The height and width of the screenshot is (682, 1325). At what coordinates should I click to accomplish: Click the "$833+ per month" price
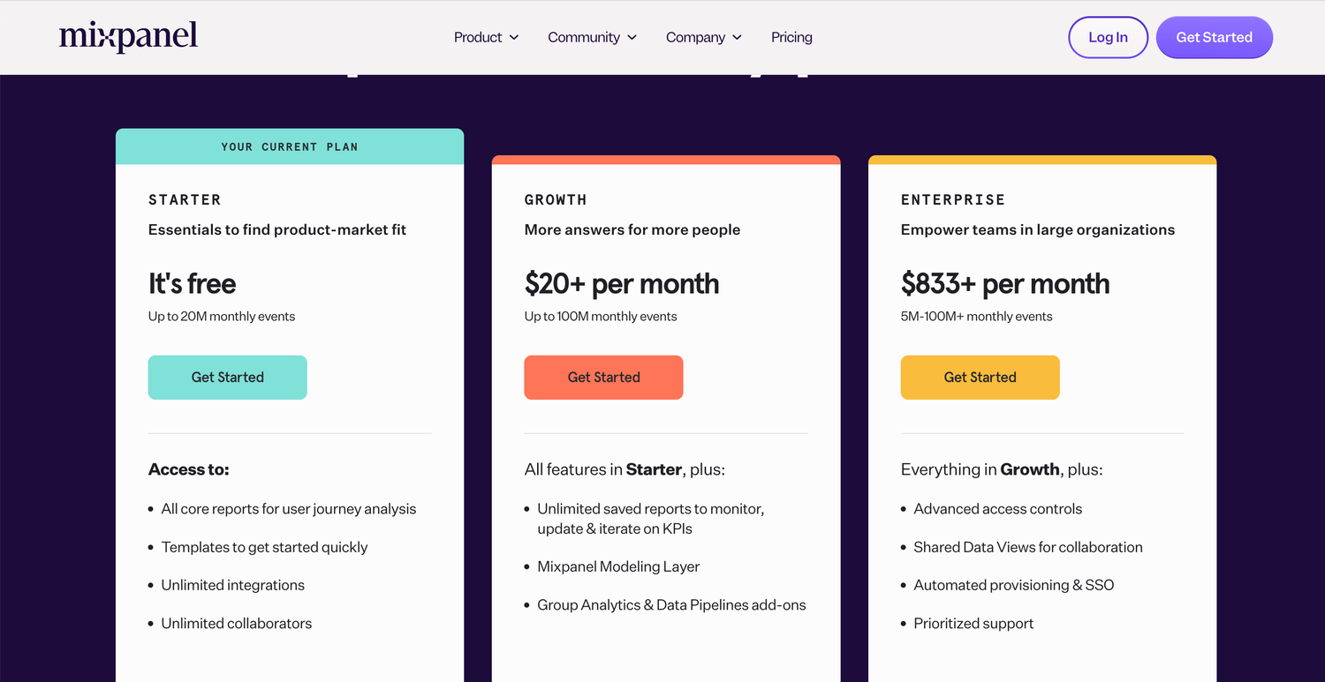1005,283
